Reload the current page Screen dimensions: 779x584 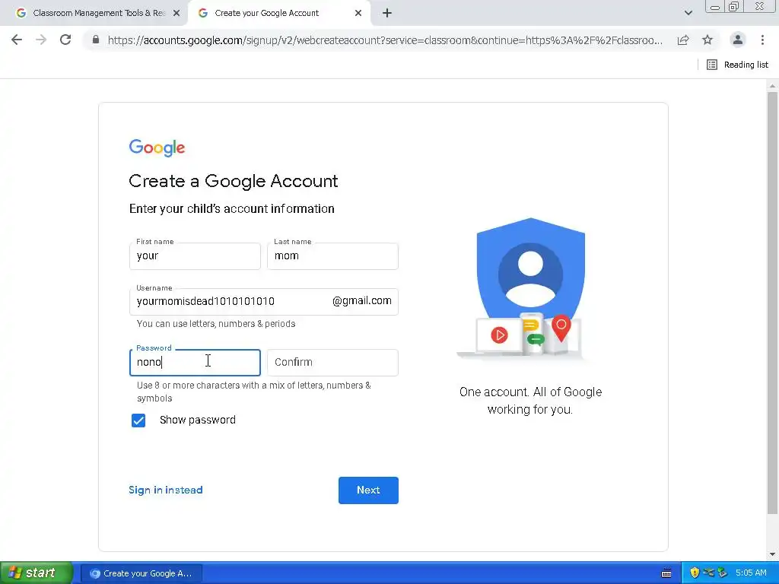[65, 40]
